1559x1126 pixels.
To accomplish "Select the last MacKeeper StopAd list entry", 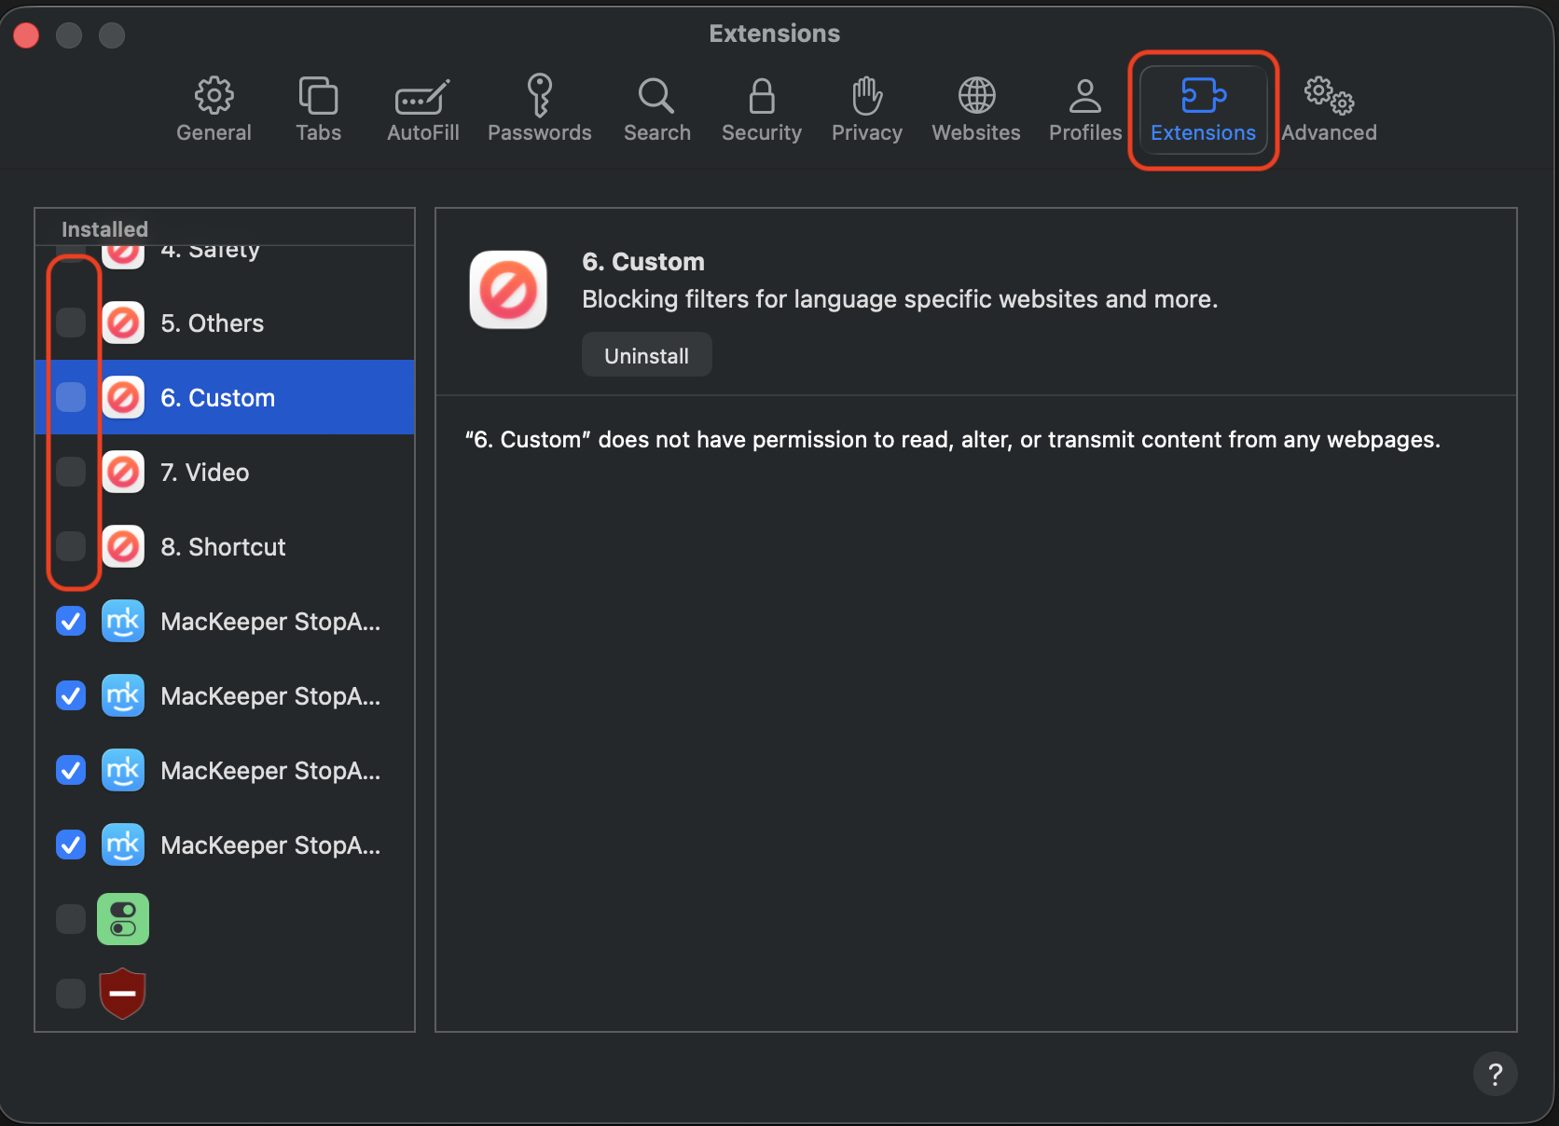I will [269, 845].
